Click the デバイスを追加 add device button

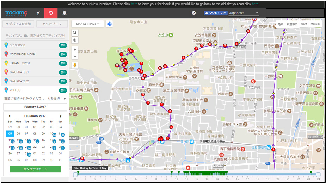[19, 24]
